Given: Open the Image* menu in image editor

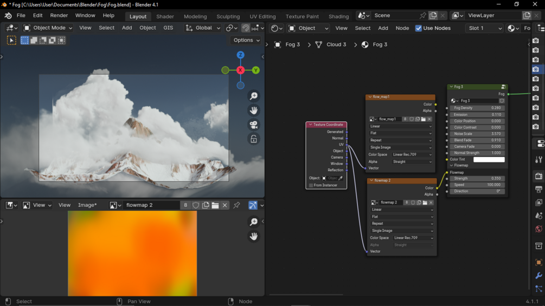Looking at the screenshot, I should click(x=87, y=205).
